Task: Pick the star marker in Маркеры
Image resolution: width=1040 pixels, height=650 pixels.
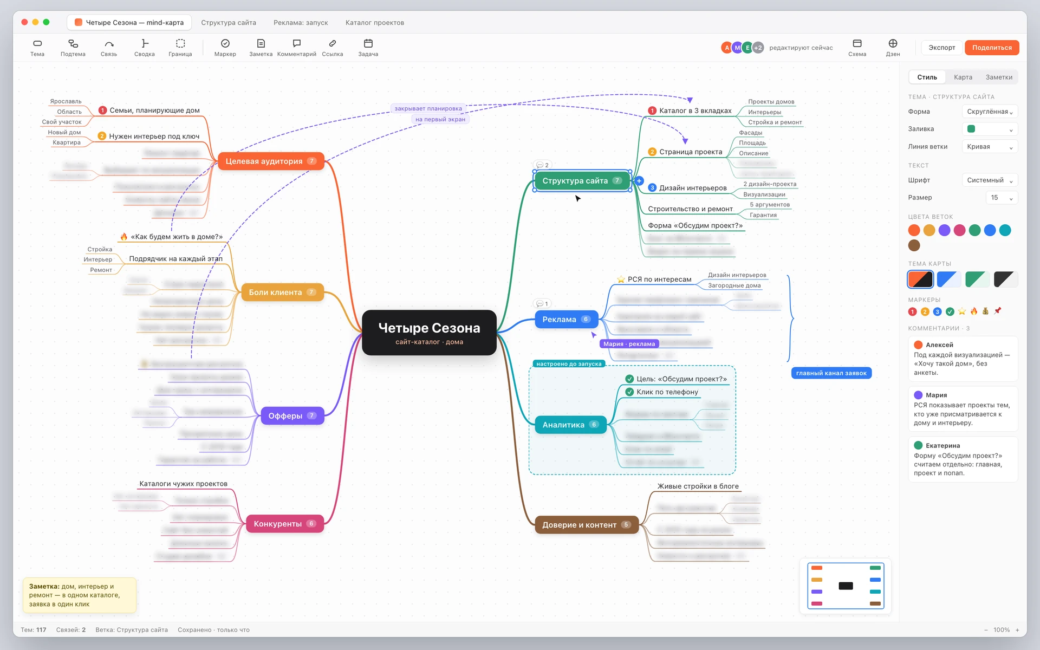Action: (962, 311)
